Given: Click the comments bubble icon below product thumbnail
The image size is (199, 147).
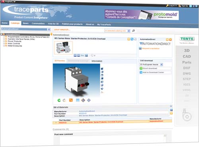Looking at the screenshot, I should [92, 55].
